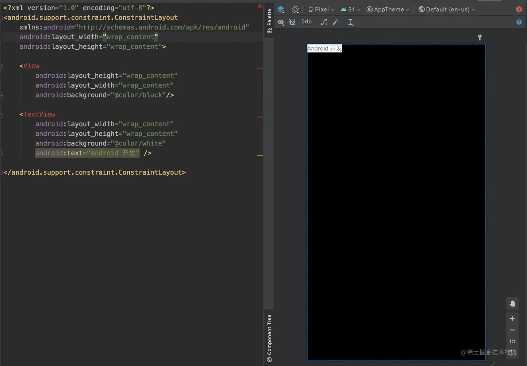The image size is (527, 366).
Task: Reset zoom to 1:1
Action: click(512, 341)
